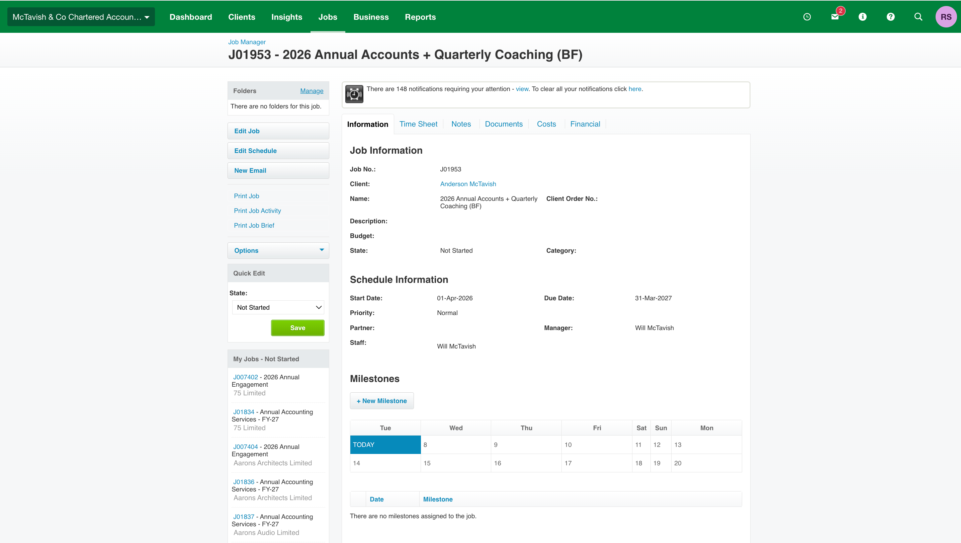Sort milestones by Date column
This screenshot has width=961, height=543.
pos(376,499)
